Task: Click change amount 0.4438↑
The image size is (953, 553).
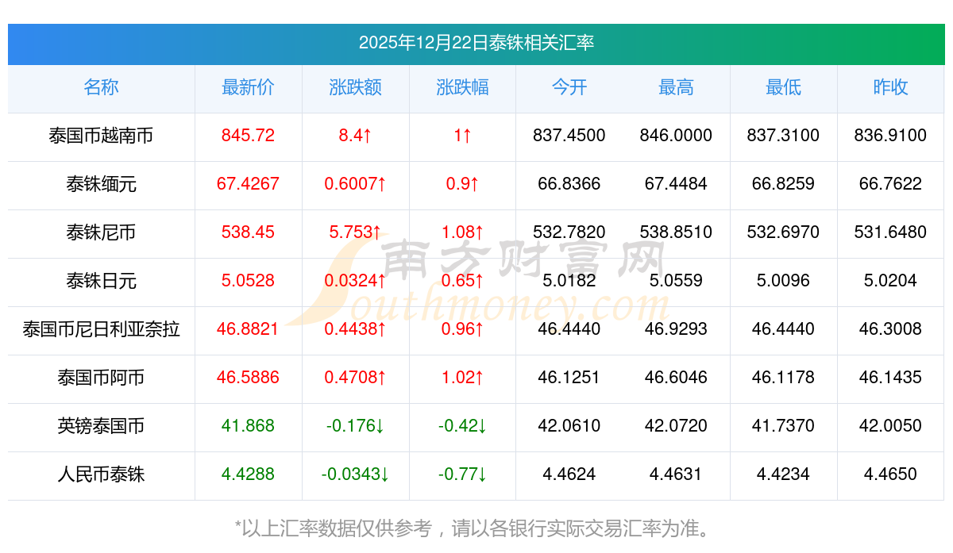Action: 355,330
